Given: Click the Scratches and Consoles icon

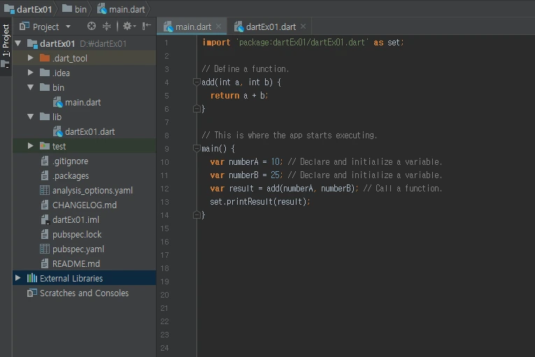Looking at the screenshot, I should coord(32,293).
